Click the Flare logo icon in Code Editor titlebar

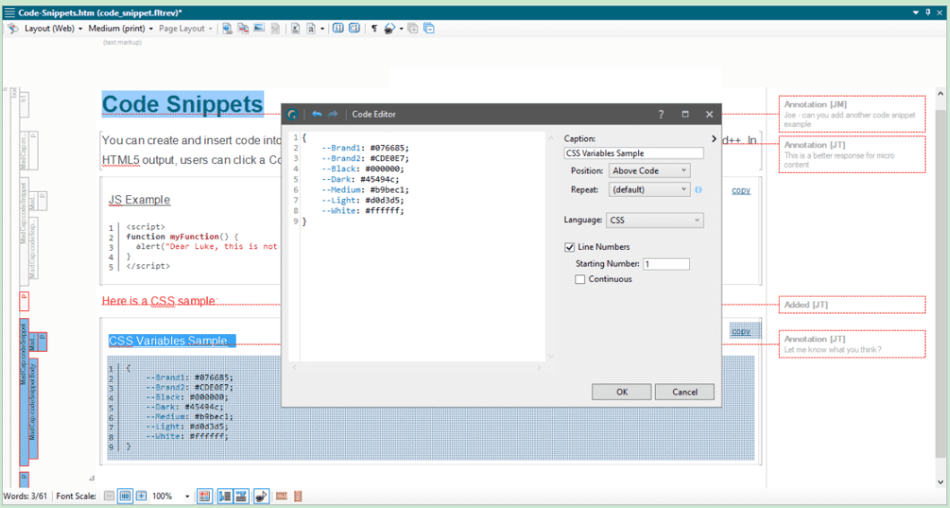(293, 114)
